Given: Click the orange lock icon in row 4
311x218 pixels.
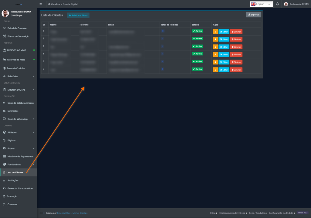Looking at the screenshot, I should pyautogui.click(x=215, y=54).
